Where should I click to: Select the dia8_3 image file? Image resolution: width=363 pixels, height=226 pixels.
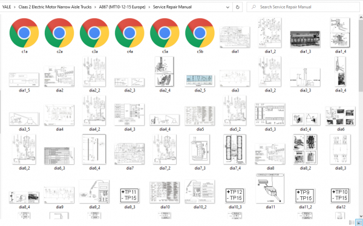click(x=340, y=149)
